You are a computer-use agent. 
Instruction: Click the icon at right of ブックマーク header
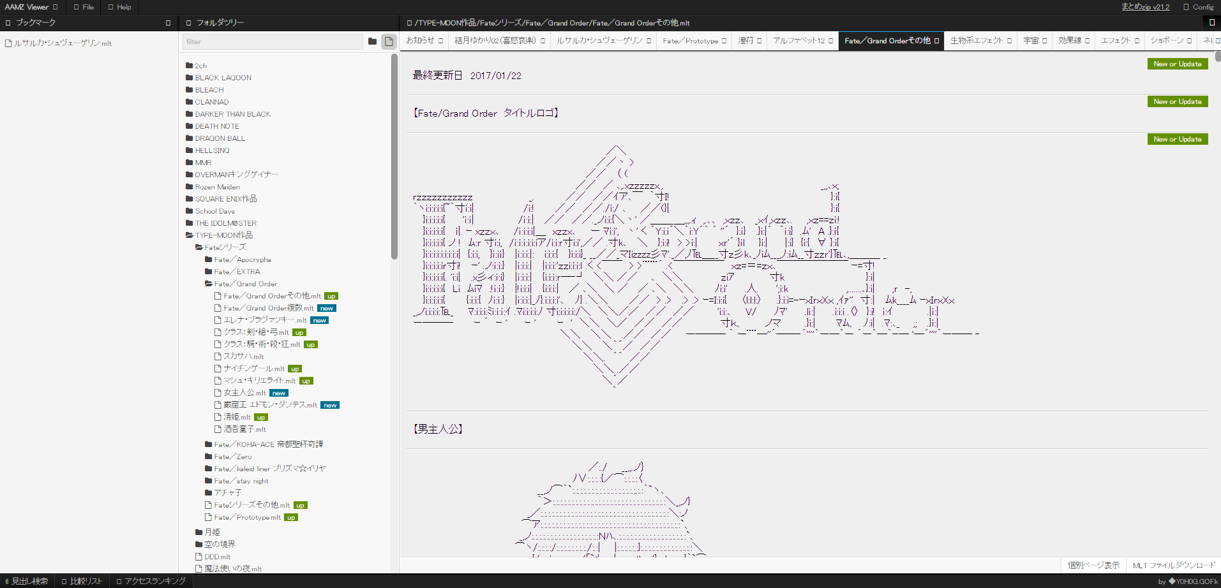(168, 23)
